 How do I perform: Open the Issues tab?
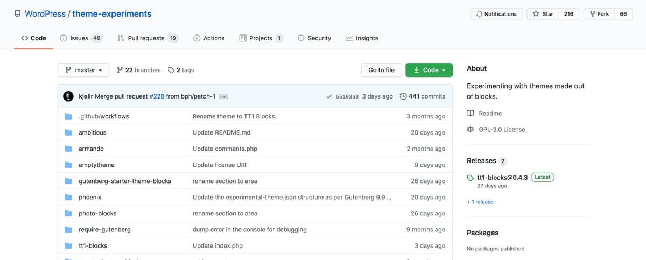coord(81,38)
